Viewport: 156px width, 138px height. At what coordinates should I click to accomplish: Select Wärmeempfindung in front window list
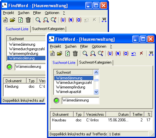(x=74, y=87)
